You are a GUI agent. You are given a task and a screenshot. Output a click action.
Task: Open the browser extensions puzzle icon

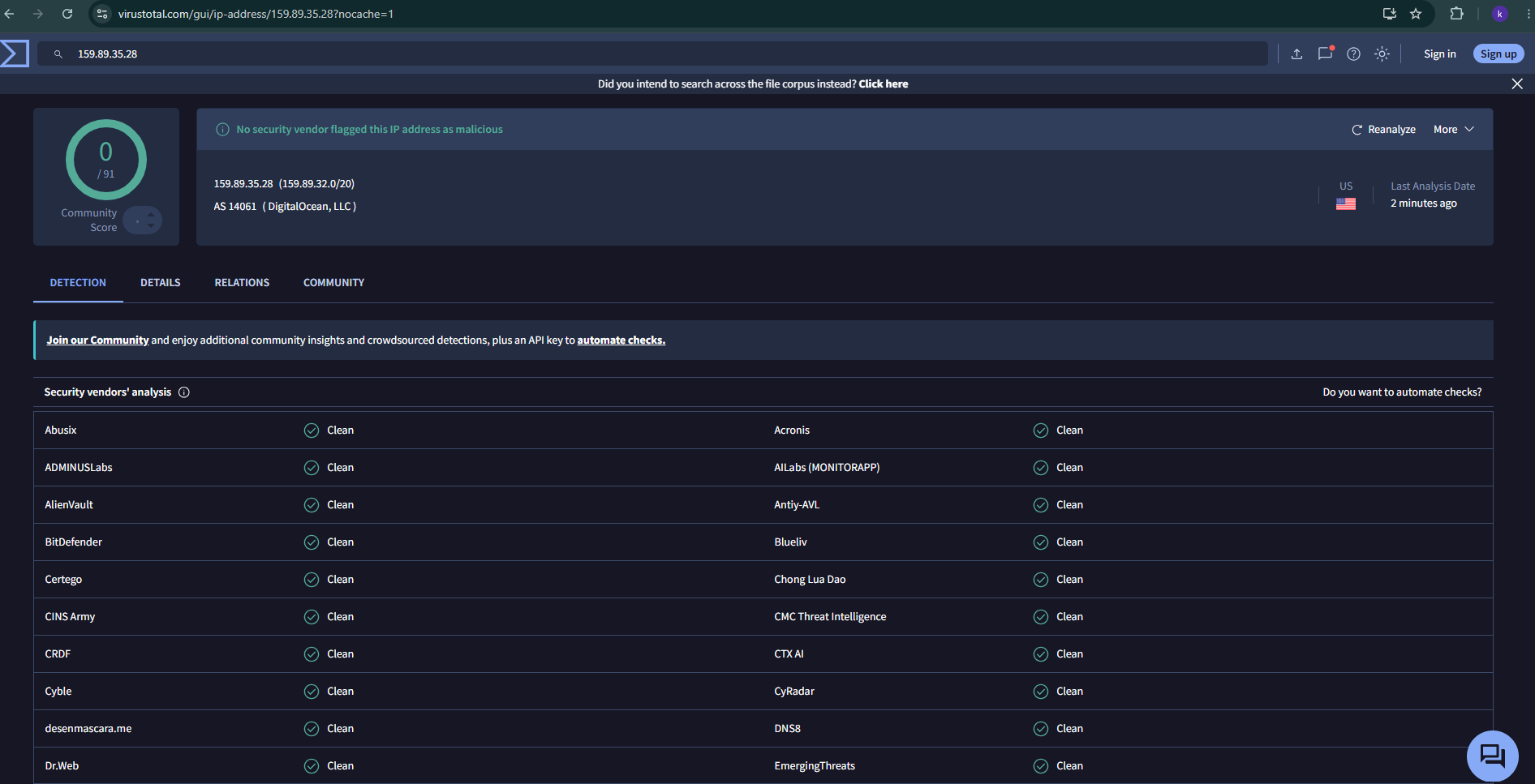pos(1457,14)
